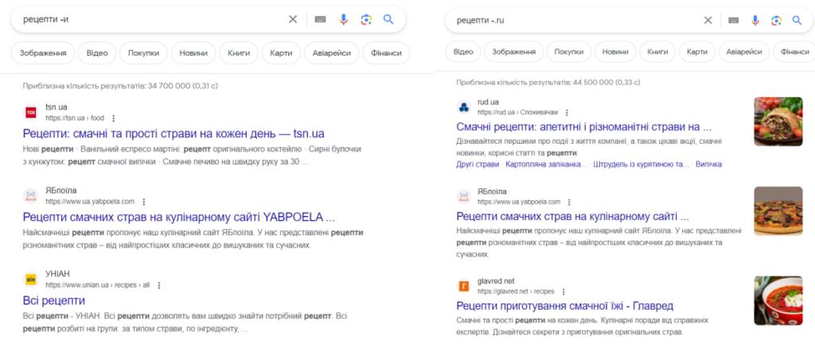Open 'Випічка' sitelink
The width and height of the screenshot is (815, 344).
click(709, 164)
